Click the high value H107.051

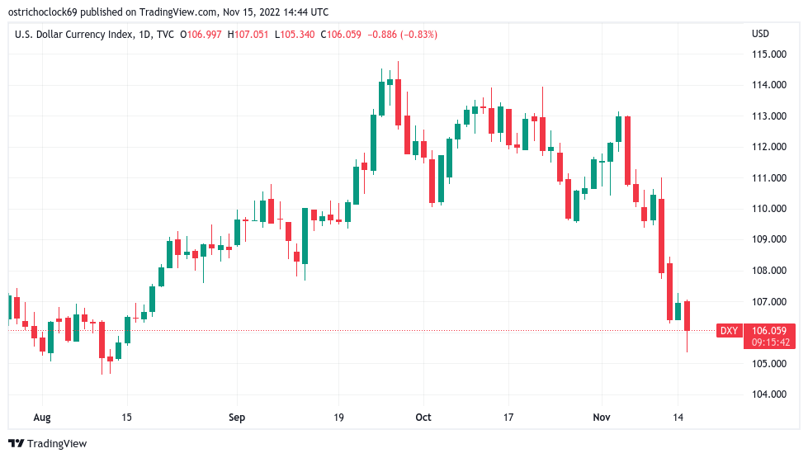pyautogui.click(x=252, y=34)
